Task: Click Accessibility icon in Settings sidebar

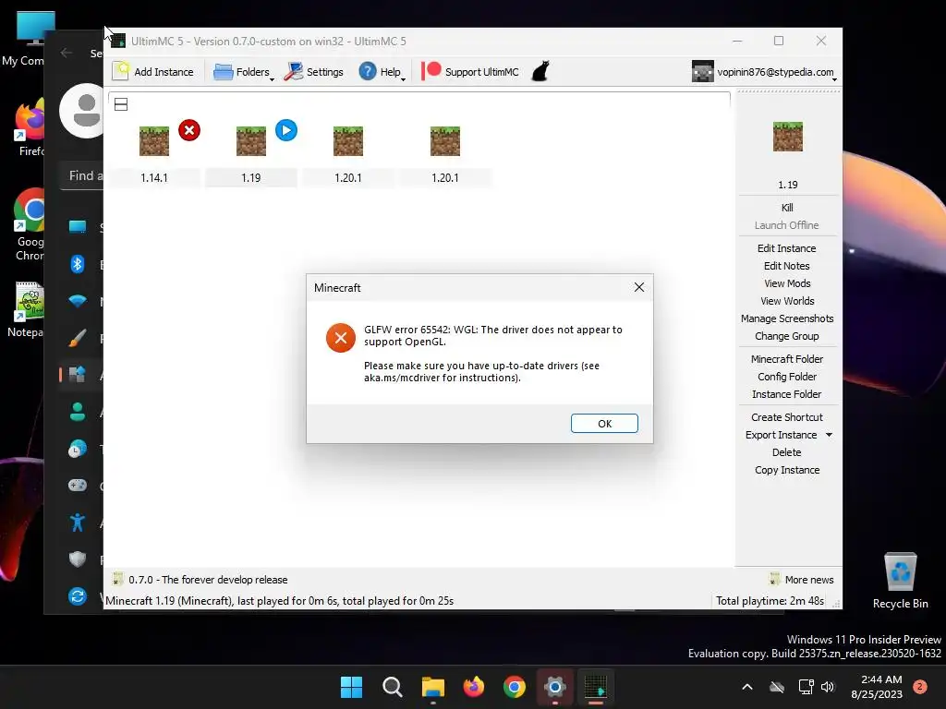Action: point(78,523)
